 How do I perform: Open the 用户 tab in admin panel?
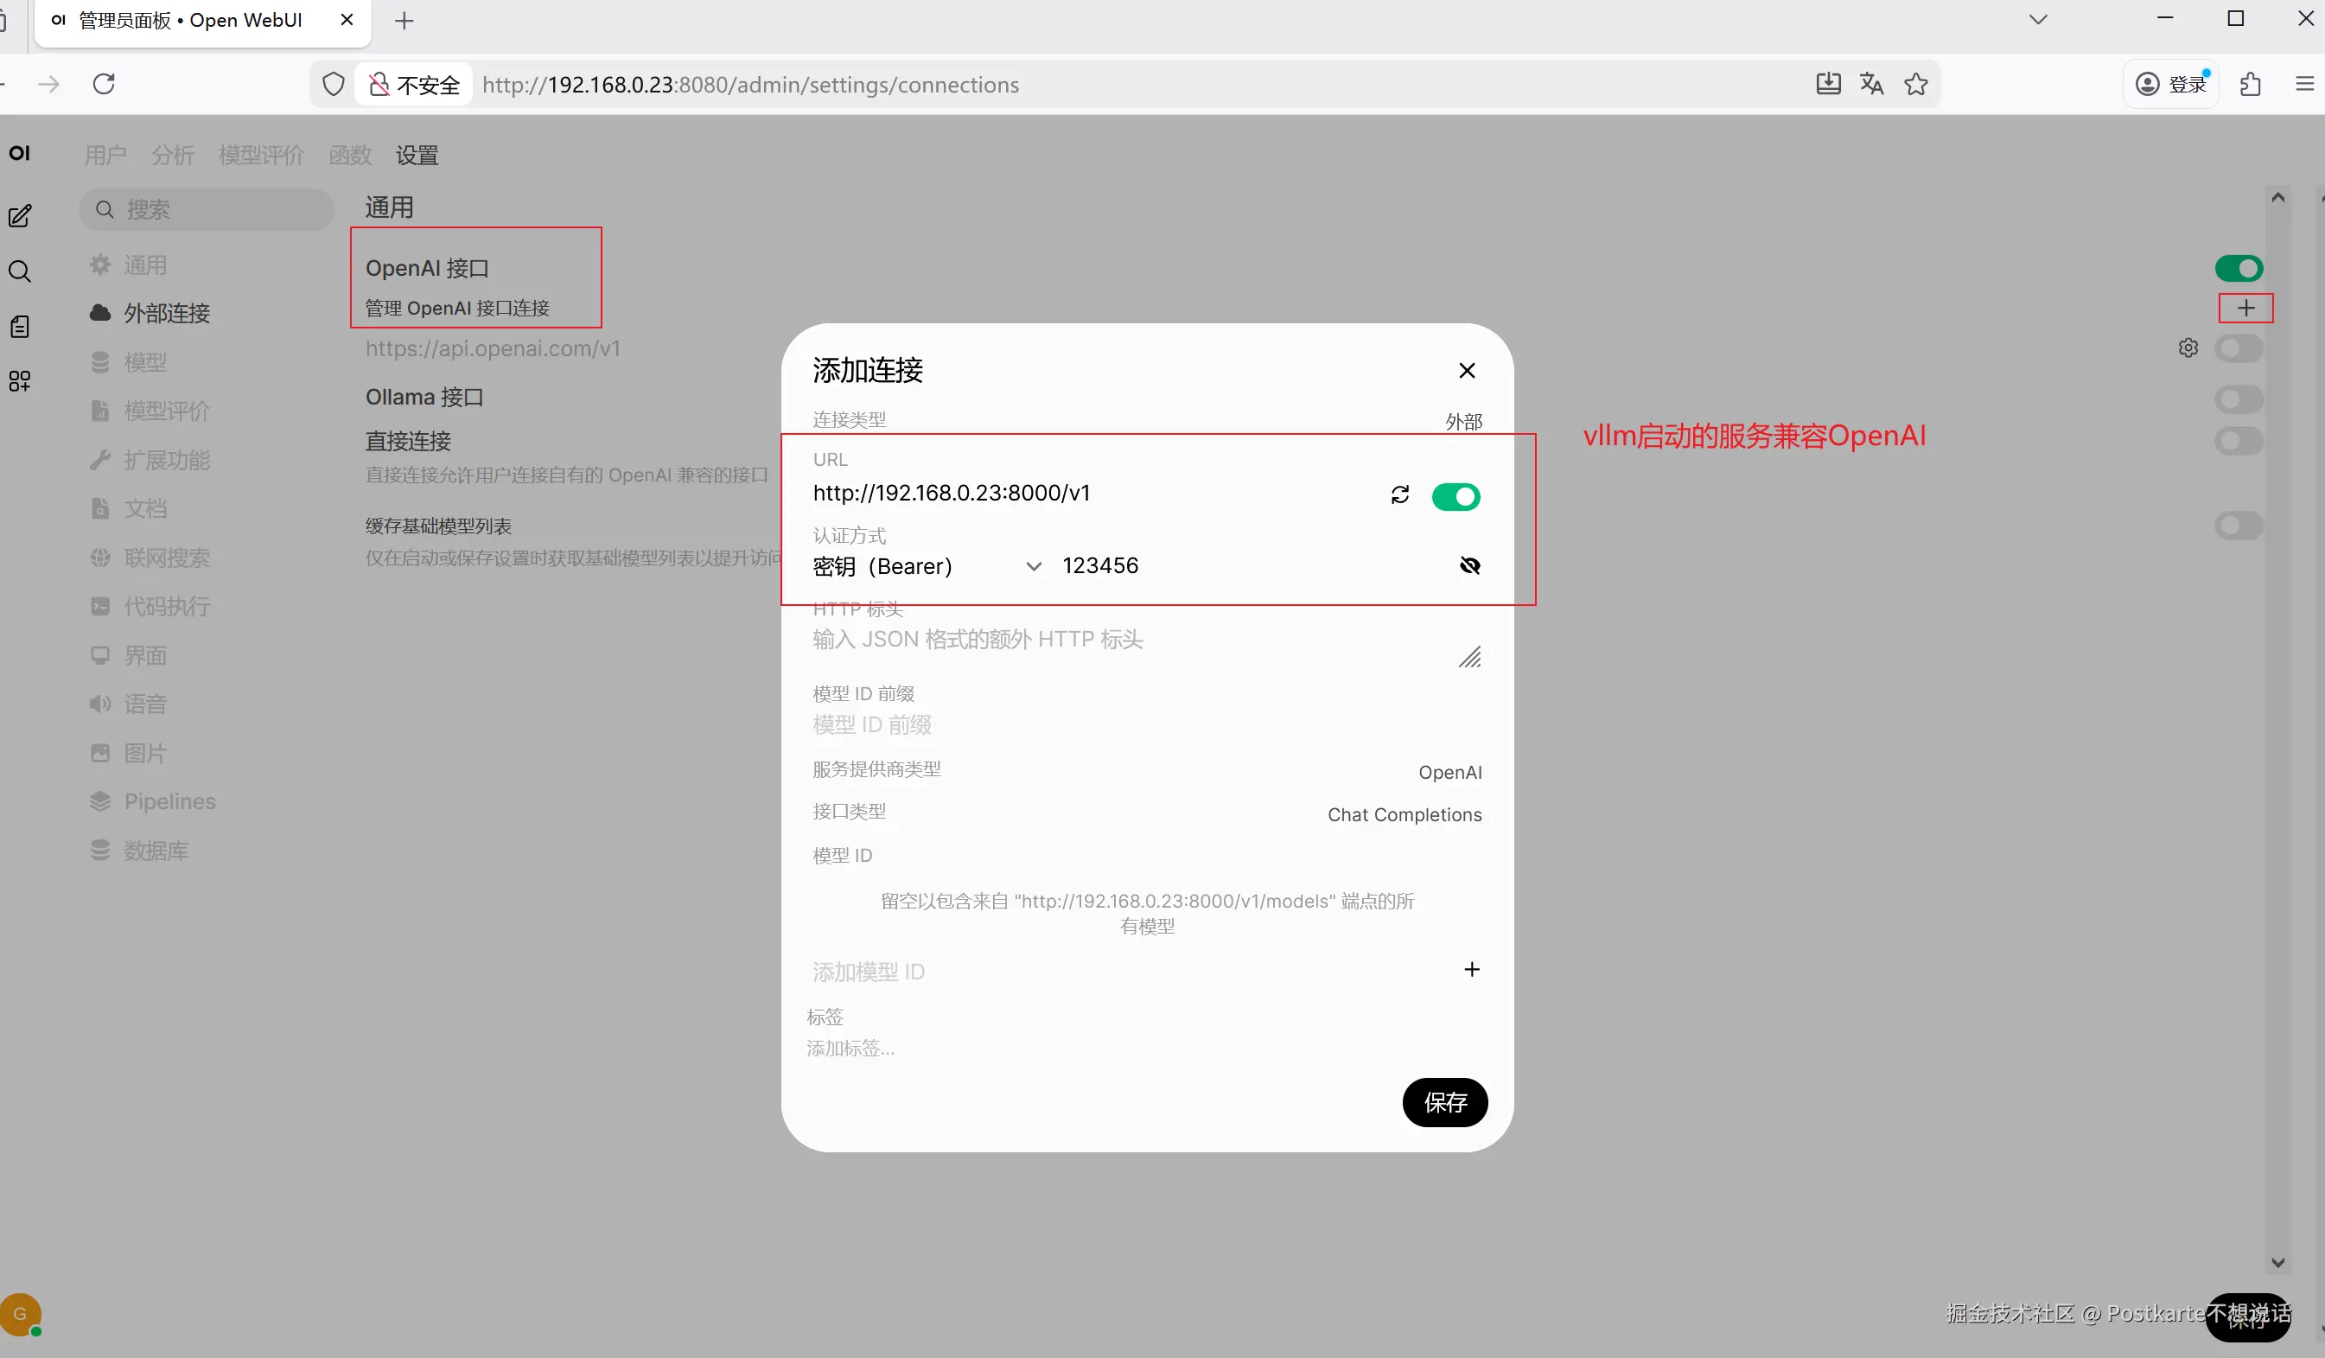pos(105,155)
